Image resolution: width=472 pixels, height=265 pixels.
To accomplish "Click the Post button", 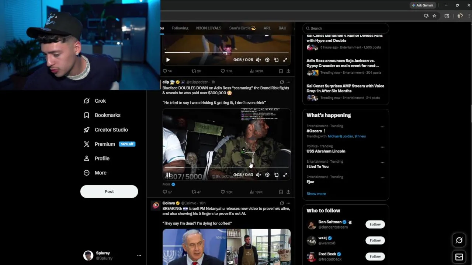I will [109, 191].
